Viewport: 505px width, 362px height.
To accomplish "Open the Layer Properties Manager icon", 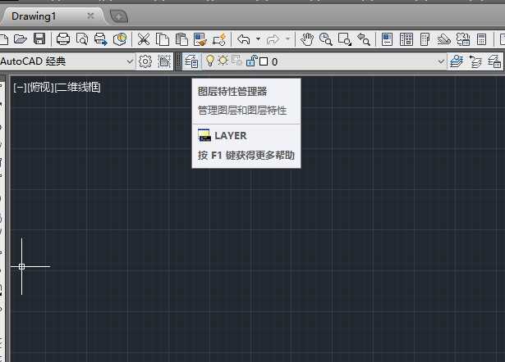I will click(x=191, y=61).
